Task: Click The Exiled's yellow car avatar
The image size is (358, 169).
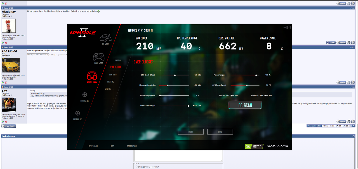Action: coord(11,65)
